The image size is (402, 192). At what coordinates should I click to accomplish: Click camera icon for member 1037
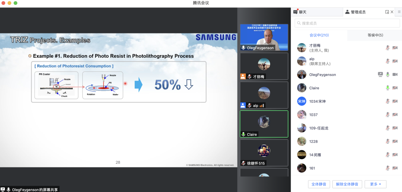tap(395, 115)
